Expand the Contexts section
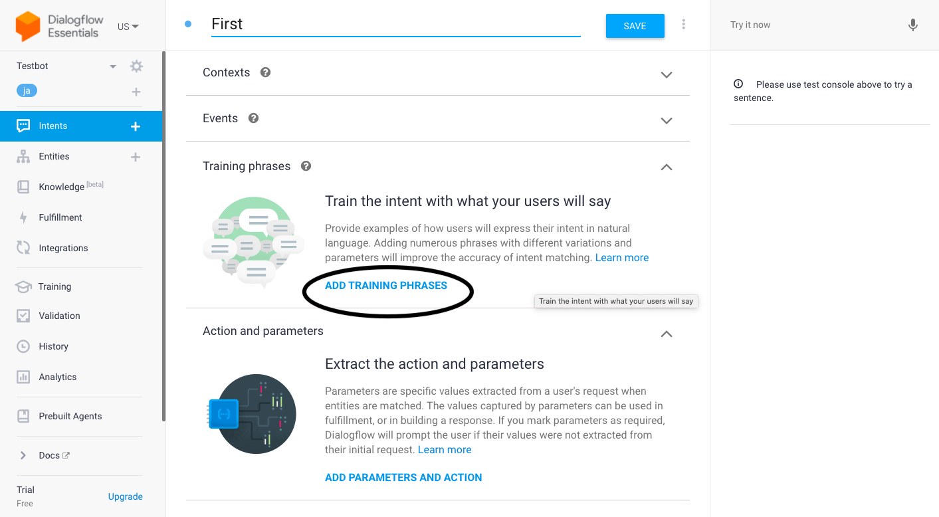The width and height of the screenshot is (939, 517). pyautogui.click(x=666, y=75)
